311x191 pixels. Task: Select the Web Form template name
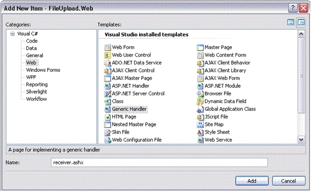123,47
